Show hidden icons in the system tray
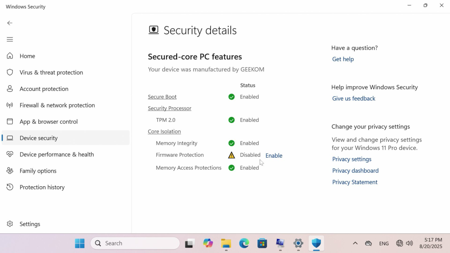The width and height of the screenshot is (450, 253). point(355,243)
